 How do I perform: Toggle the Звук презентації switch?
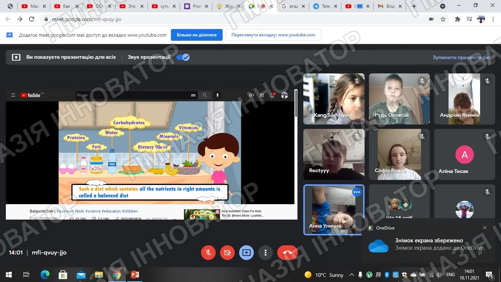point(183,57)
